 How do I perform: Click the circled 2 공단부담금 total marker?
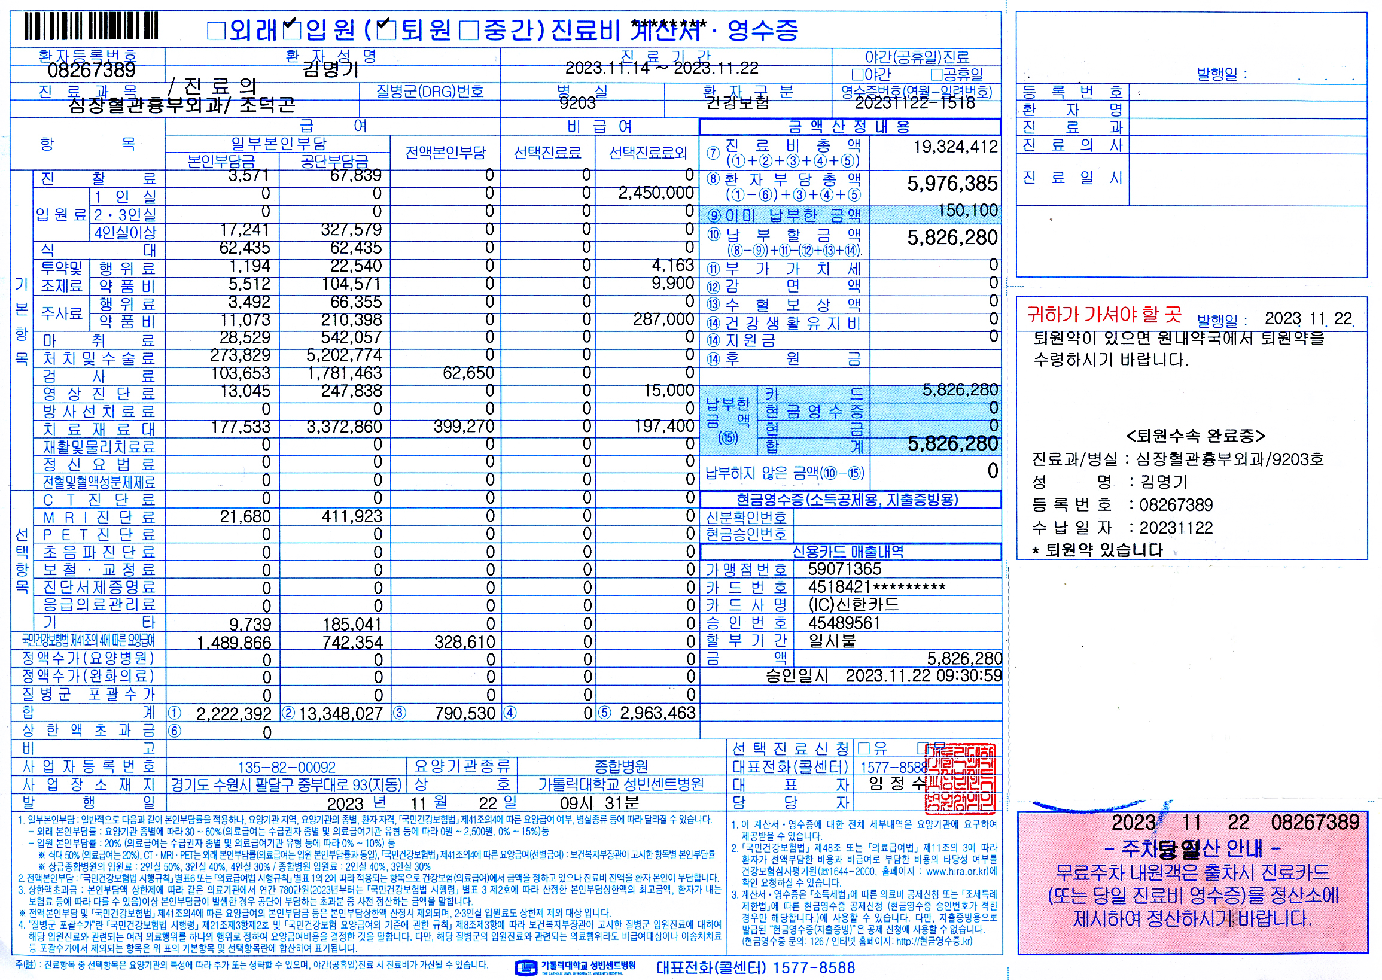(288, 713)
